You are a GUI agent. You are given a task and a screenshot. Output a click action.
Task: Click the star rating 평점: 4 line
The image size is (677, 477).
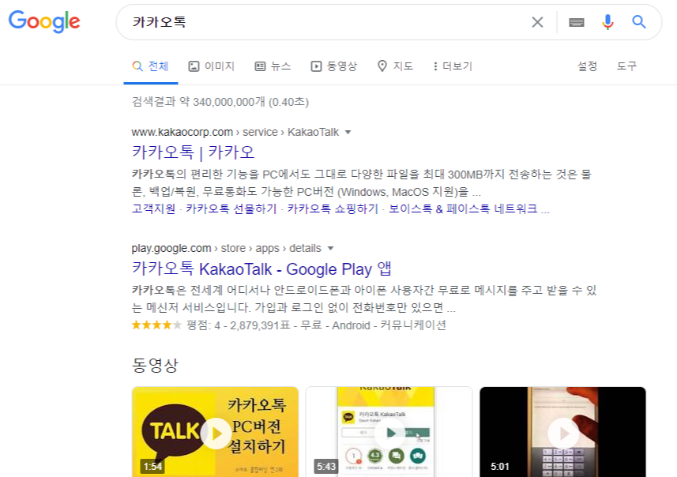[x=288, y=325]
